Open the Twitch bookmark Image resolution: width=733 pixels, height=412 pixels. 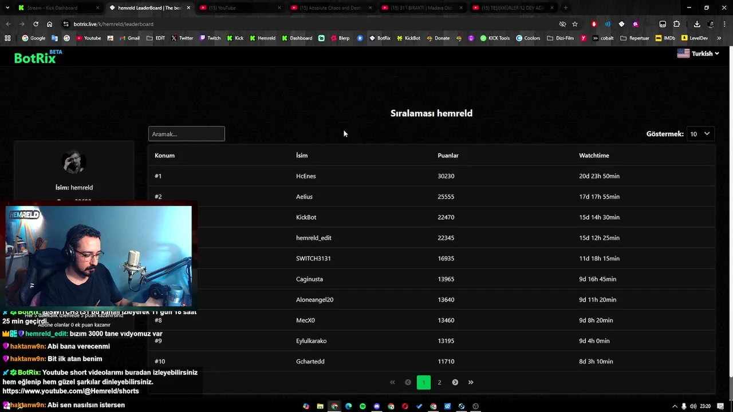[x=210, y=38]
